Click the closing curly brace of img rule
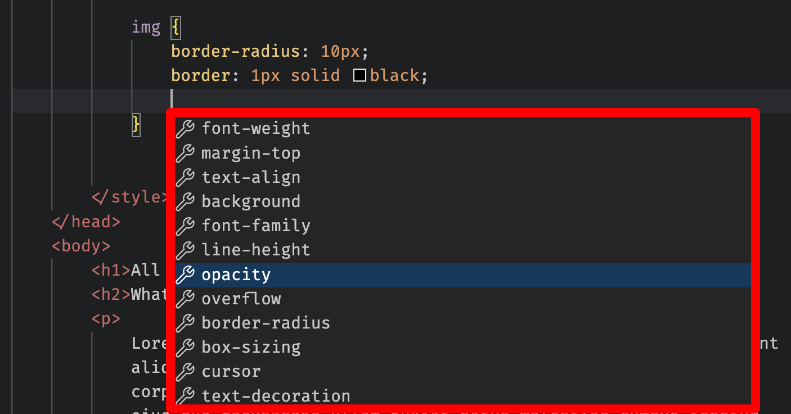Image resolution: width=791 pixels, height=414 pixels. coord(136,124)
